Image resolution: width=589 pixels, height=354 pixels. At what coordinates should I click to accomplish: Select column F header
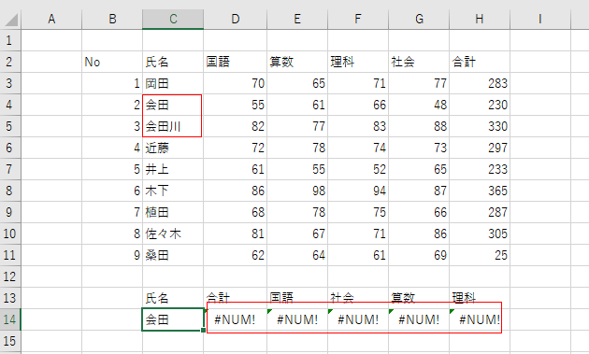tap(358, 19)
